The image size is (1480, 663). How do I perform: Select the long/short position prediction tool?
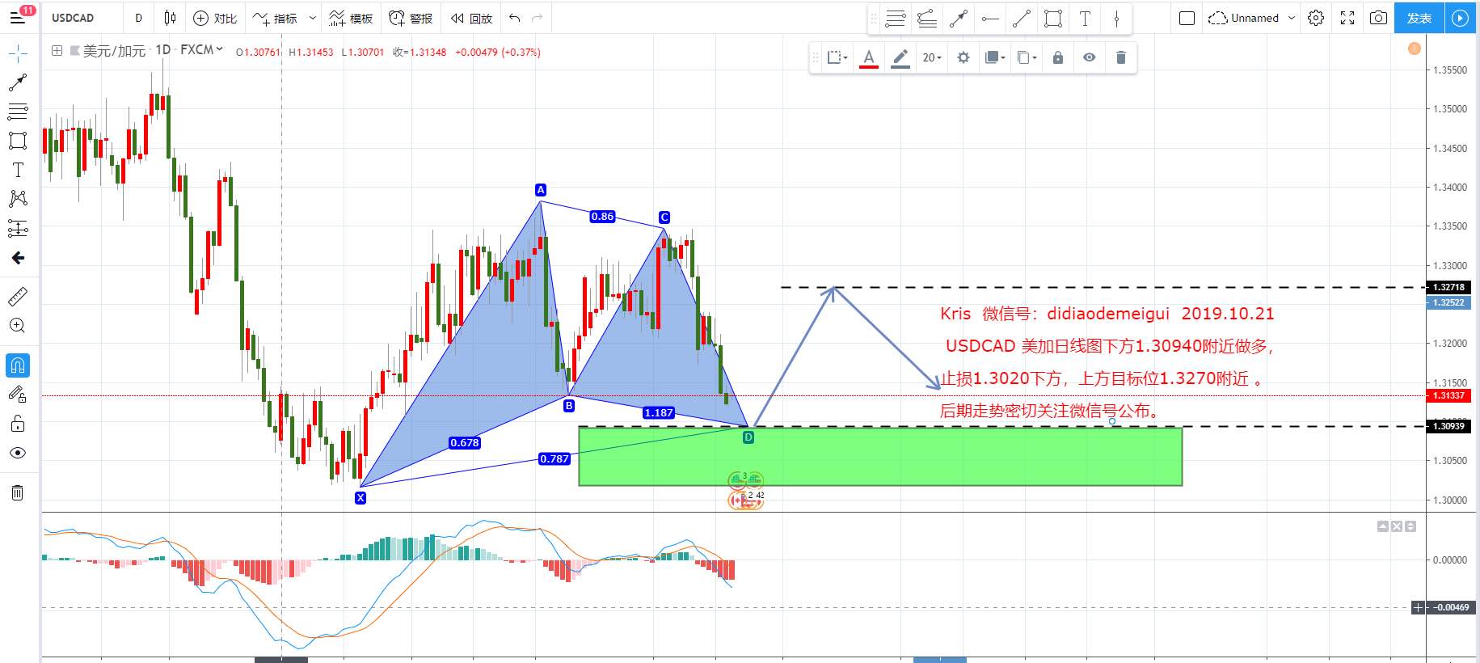tap(18, 228)
